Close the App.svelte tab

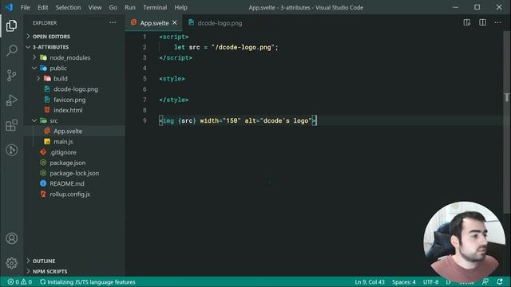(175, 23)
